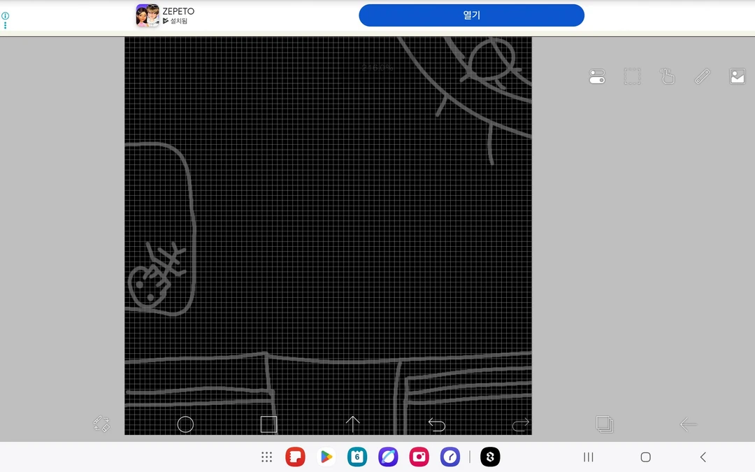The image size is (755, 472).
Task: Undo the last drawing stroke
Action: click(437, 424)
